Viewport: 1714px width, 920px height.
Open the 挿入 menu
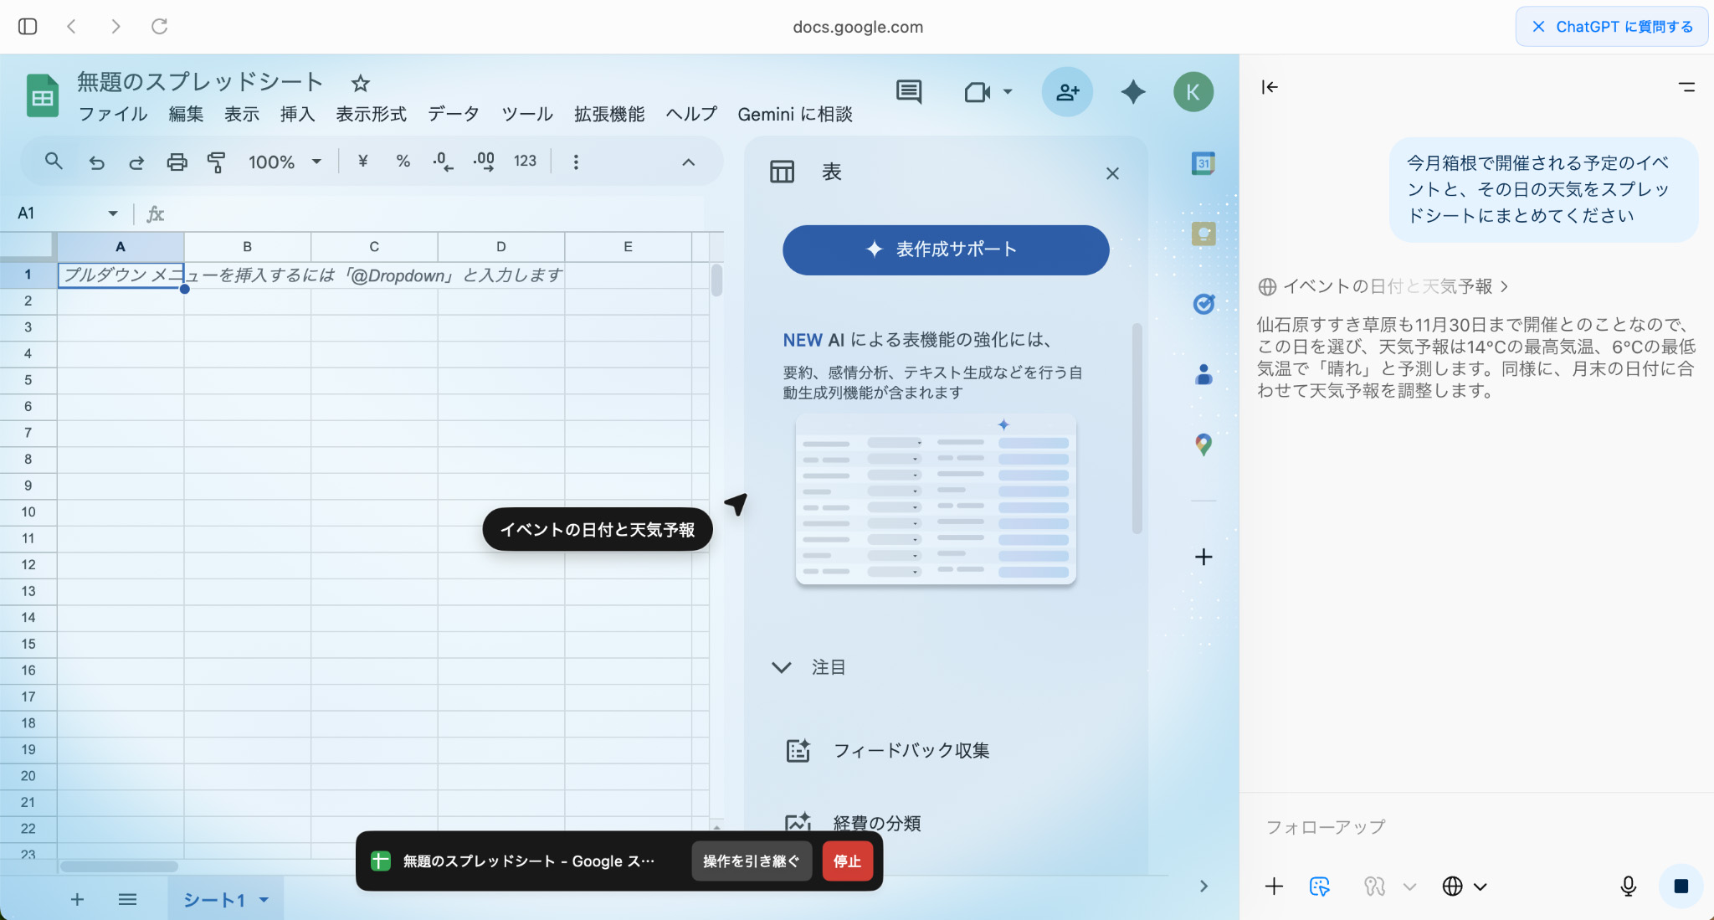(297, 114)
